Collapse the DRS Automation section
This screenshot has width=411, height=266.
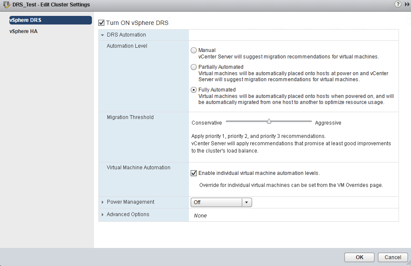click(x=103, y=35)
